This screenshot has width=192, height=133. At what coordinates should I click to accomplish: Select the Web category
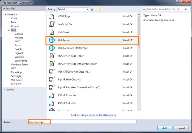[14, 30]
